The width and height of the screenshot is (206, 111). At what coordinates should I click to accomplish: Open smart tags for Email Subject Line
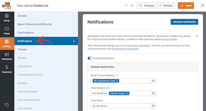pos(153,93)
